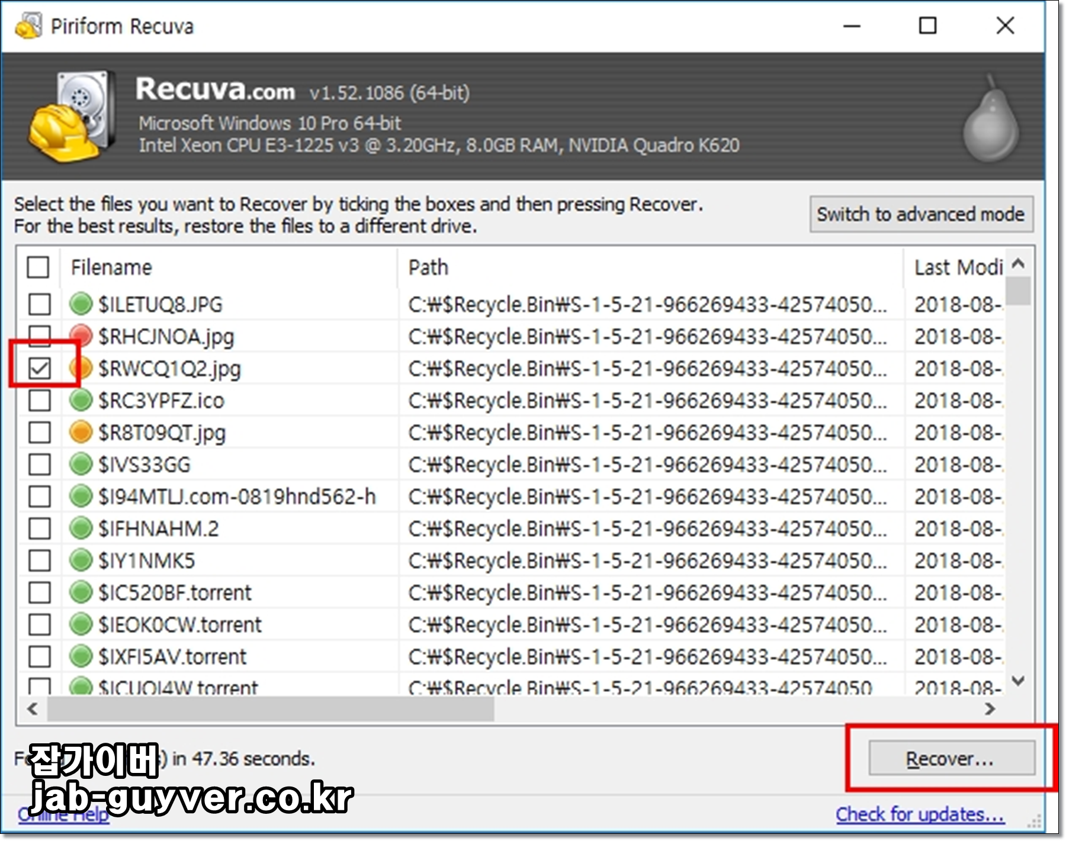The height and width of the screenshot is (841, 1066).
Task: Click the vertical scrollbar down arrow
Action: point(1018,681)
